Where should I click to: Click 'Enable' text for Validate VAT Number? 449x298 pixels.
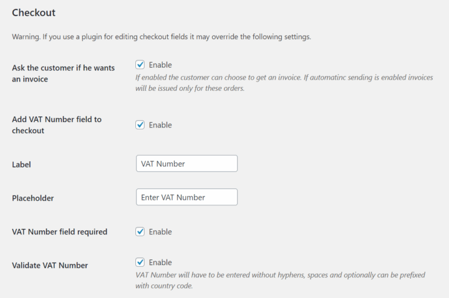pyautogui.click(x=160, y=262)
